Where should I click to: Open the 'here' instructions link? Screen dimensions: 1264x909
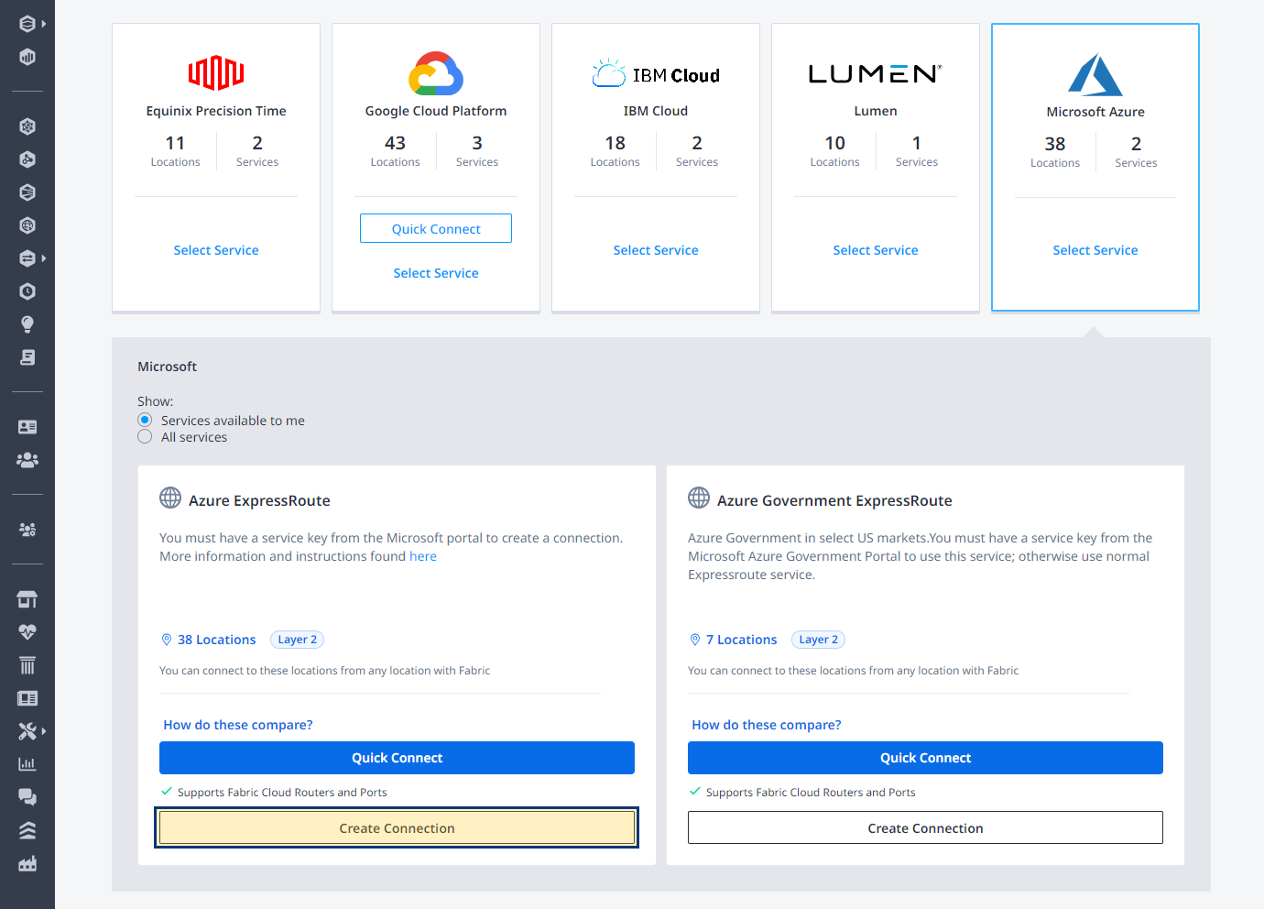[x=423, y=556]
